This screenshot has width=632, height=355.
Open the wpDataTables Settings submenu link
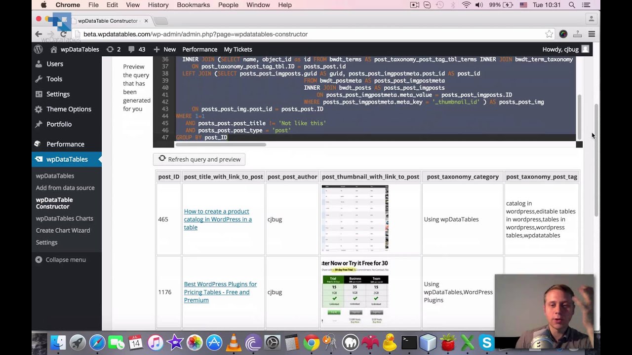[46, 242]
